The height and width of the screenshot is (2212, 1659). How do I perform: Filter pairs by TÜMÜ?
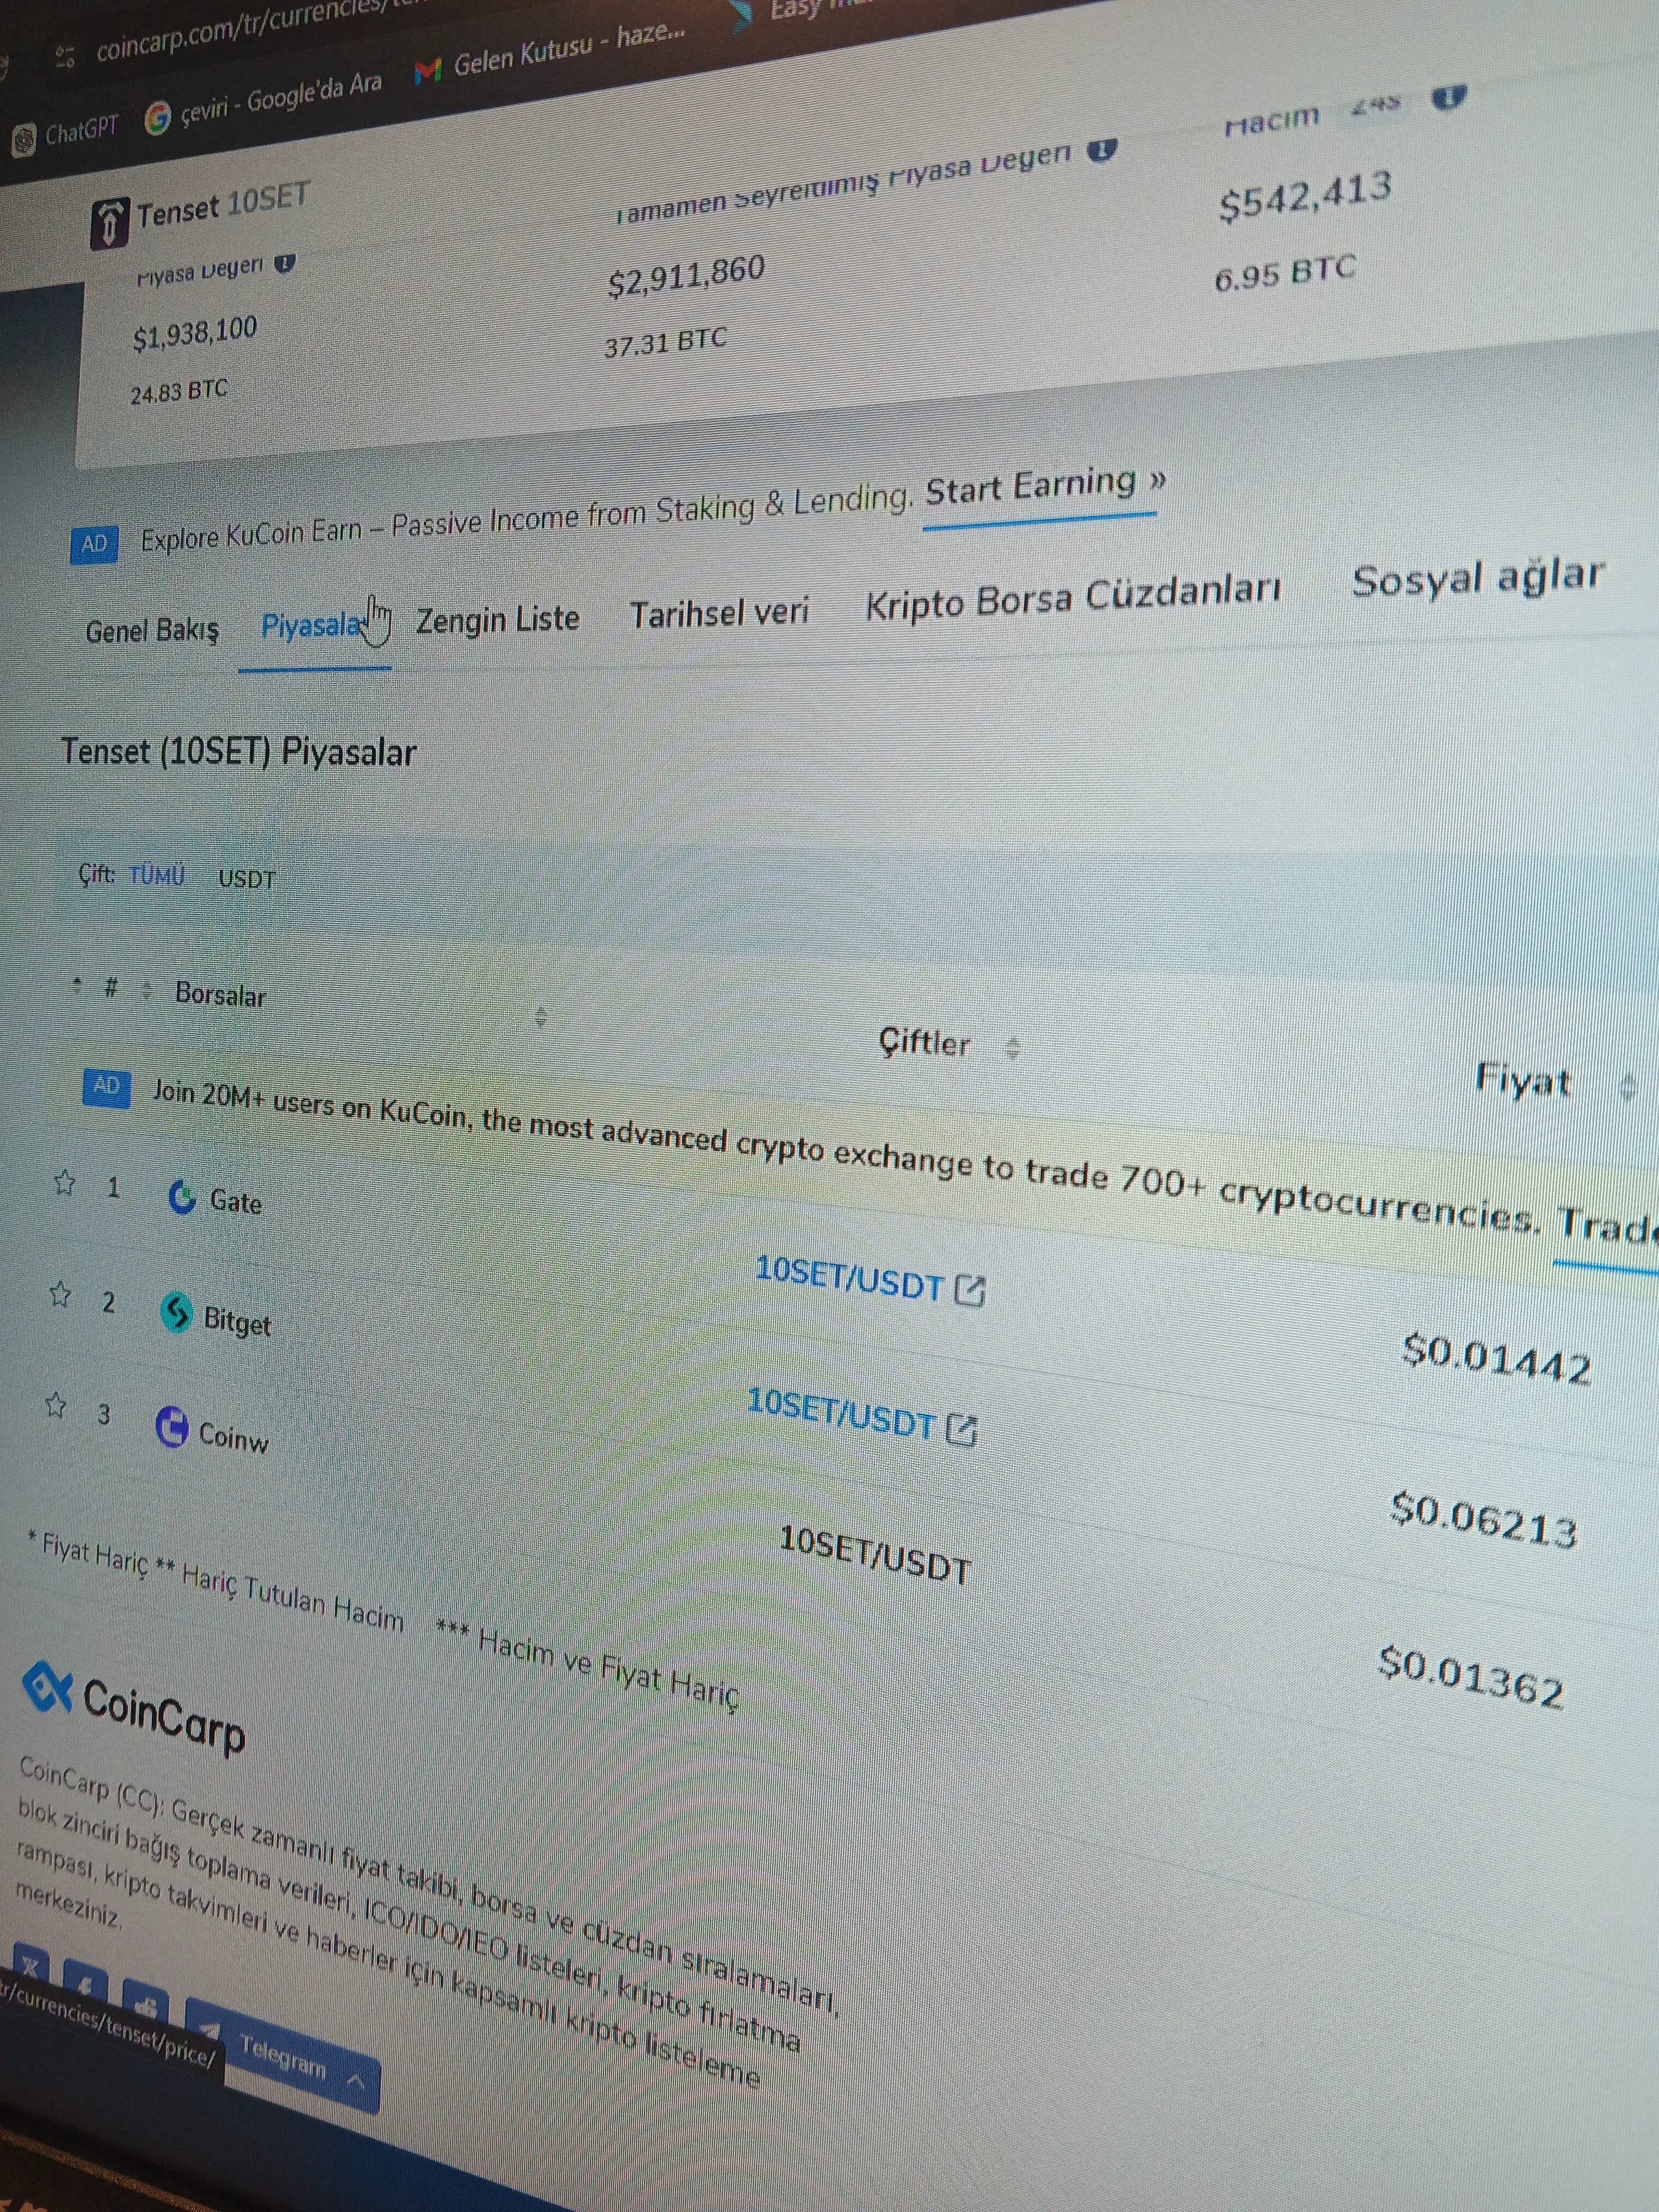tap(157, 876)
